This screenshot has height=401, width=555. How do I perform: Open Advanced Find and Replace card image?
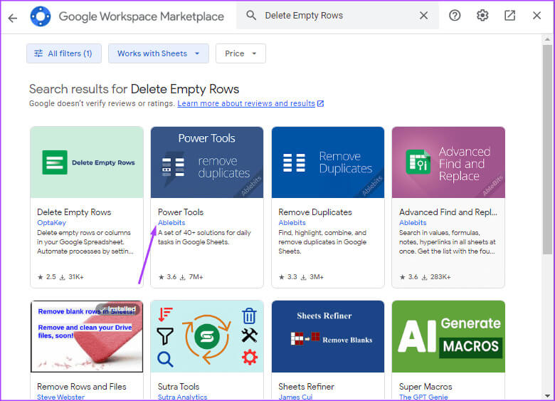pyautogui.click(x=448, y=162)
